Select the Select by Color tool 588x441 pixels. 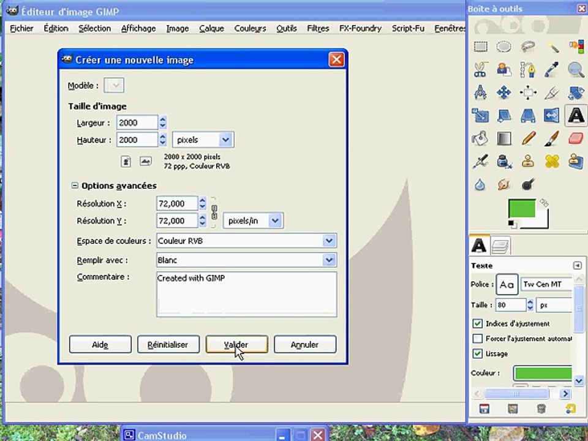[x=576, y=47]
